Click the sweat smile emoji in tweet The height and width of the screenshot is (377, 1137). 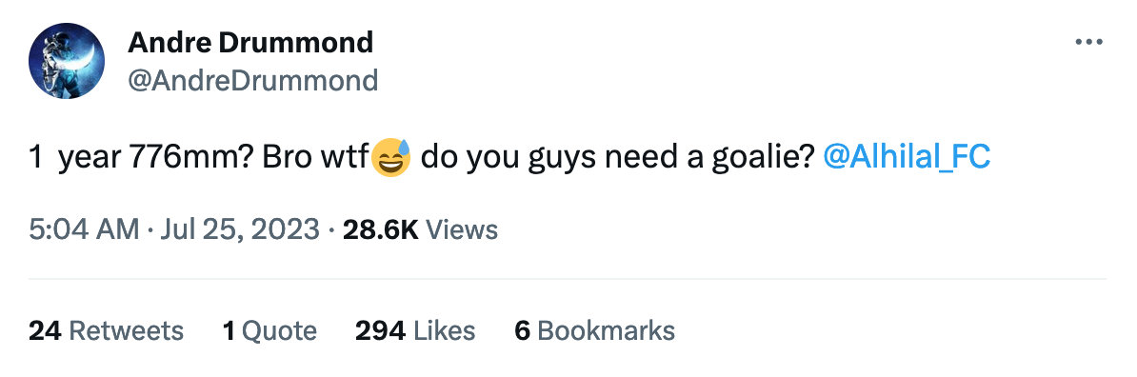click(390, 158)
